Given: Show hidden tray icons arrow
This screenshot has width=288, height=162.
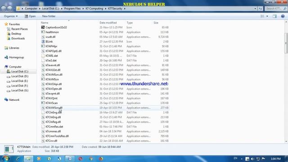Looking at the screenshot, I should click(x=242, y=159).
